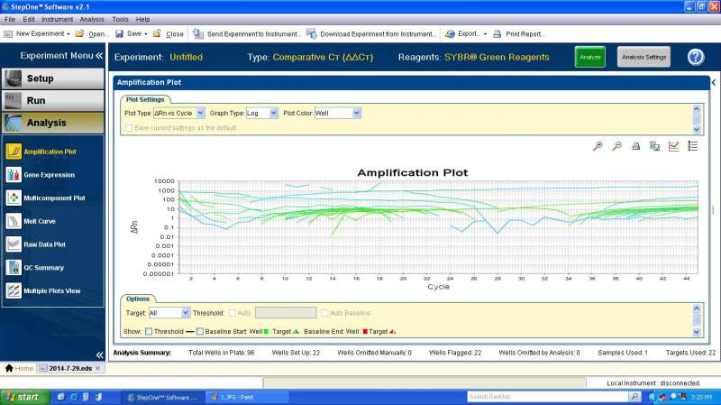The height and width of the screenshot is (405, 721).
Task: Open the help question mark icon
Action: (695, 57)
